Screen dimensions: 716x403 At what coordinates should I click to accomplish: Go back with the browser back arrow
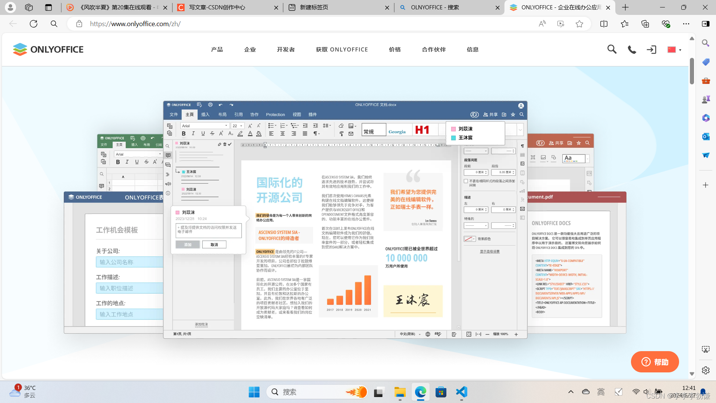pyautogui.click(x=13, y=24)
